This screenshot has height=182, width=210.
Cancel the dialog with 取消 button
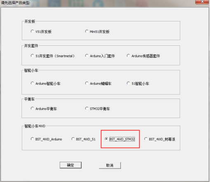tap(110, 165)
